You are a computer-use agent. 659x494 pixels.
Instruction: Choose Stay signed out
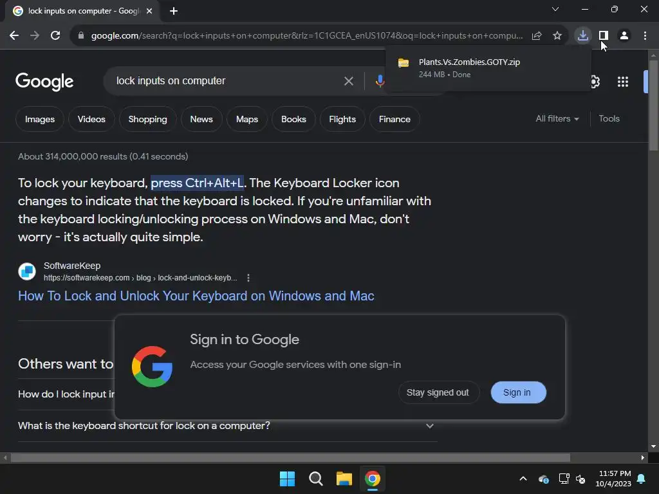438,393
